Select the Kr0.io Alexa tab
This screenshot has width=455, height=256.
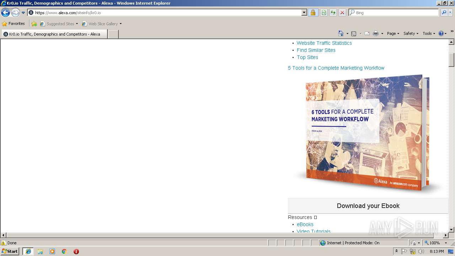coord(54,34)
